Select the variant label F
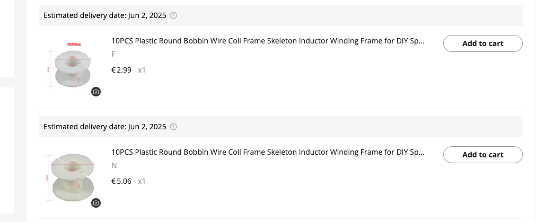This screenshot has width=536, height=222. pos(113,54)
